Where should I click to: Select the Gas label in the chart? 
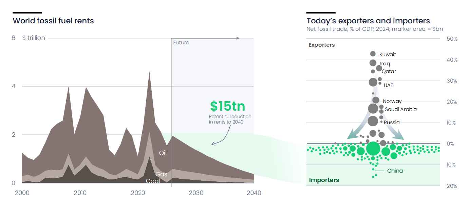162,174
